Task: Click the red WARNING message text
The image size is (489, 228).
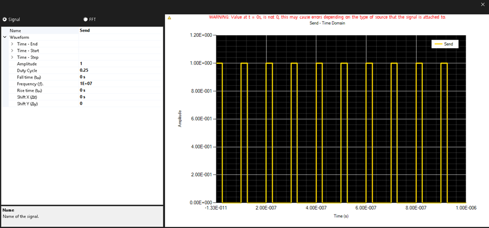Action: point(327,17)
